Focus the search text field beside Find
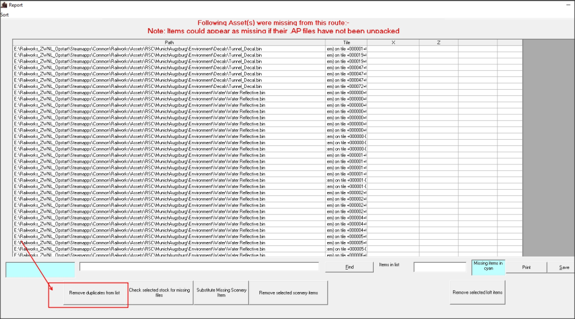575x319 pixels. (x=199, y=267)
